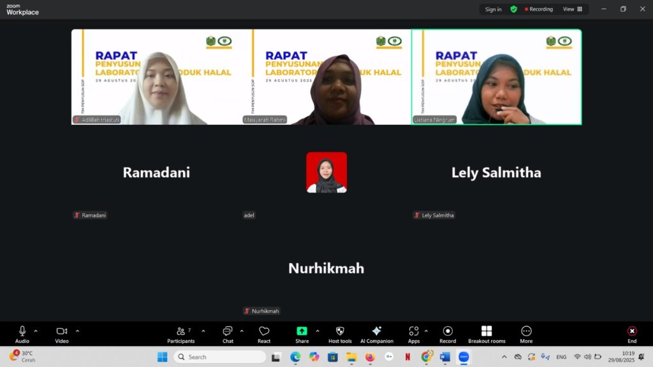Toggle microphone with the Audio button
Viewport: 653px width, 367px height.
[x=22, y=334]
